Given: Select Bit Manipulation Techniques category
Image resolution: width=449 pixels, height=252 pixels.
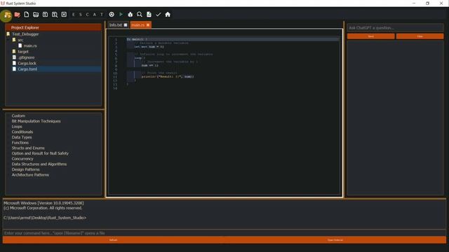Looking at the screenshot, I should [36, 121].
